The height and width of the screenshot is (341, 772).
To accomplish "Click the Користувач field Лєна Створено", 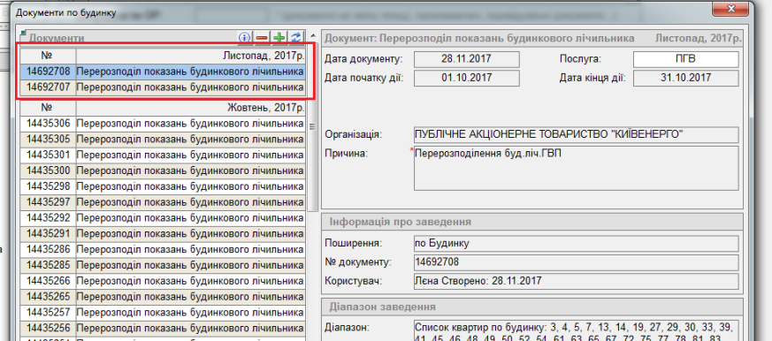I will [576, 281].
